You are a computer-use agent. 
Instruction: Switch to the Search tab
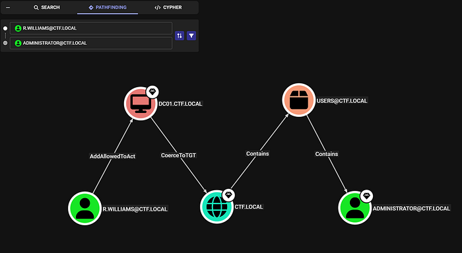point(47,7)
